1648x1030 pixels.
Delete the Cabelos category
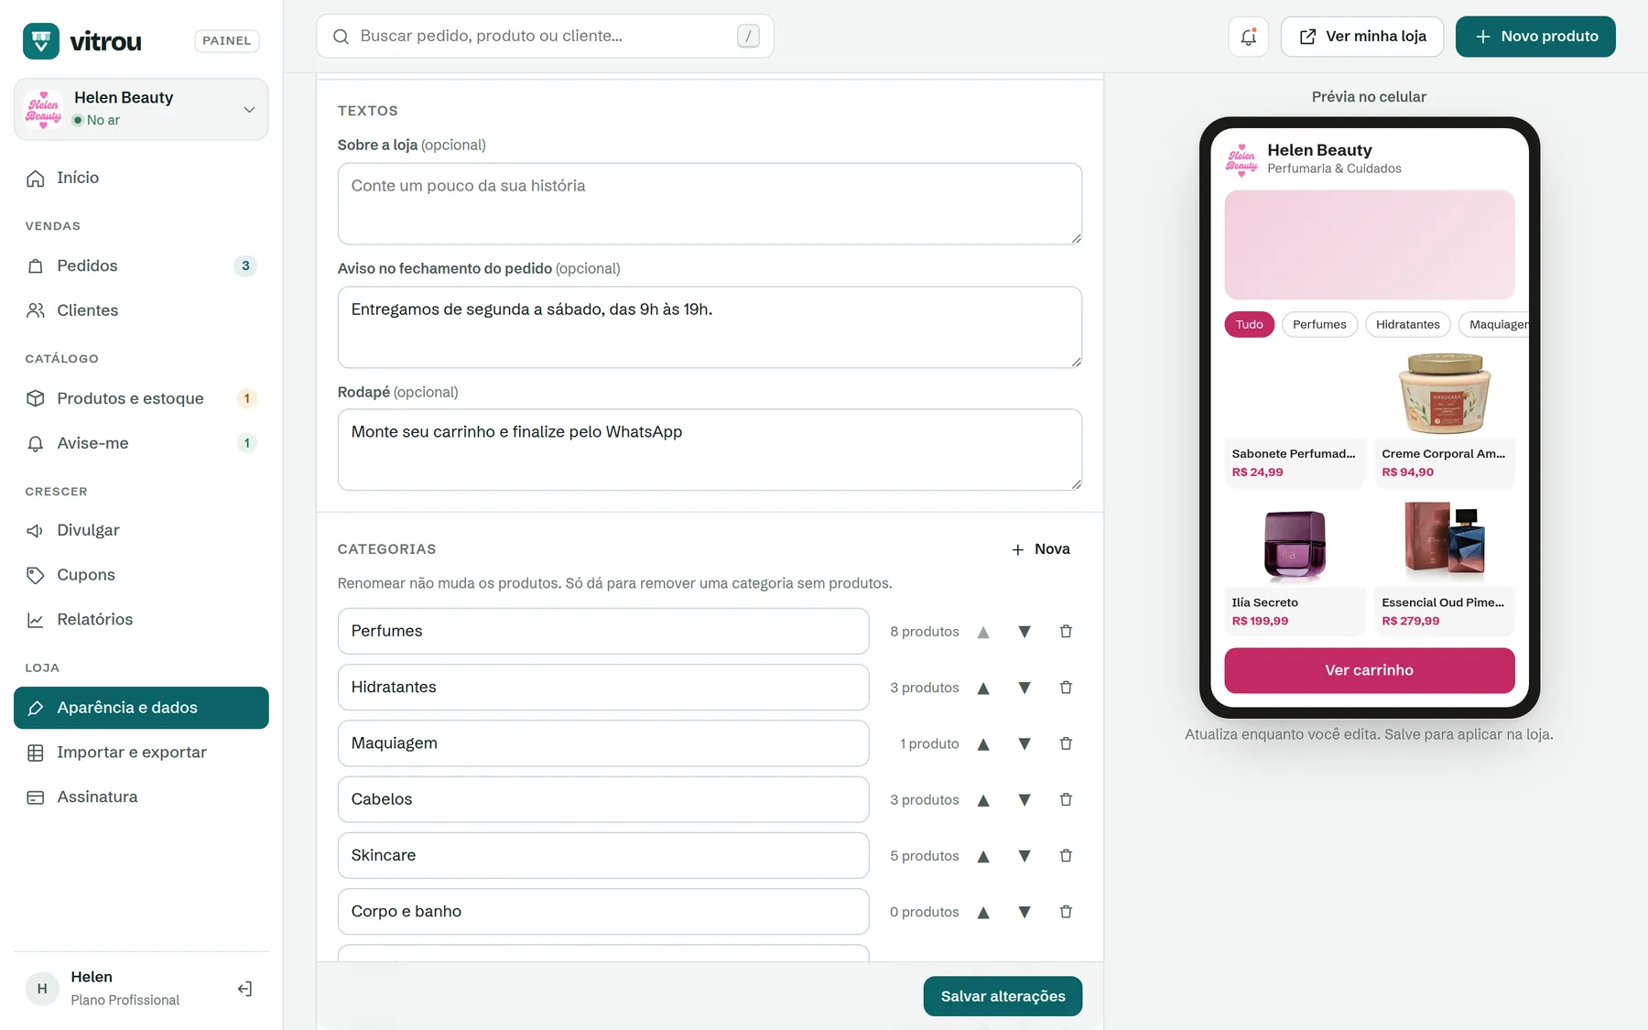(1066, 800)
